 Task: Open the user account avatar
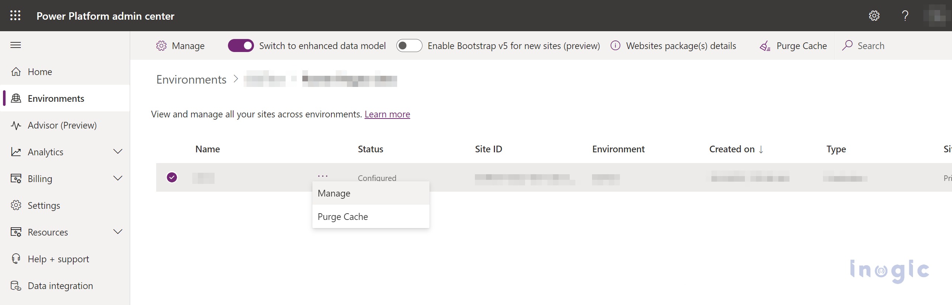pos(937,16)
